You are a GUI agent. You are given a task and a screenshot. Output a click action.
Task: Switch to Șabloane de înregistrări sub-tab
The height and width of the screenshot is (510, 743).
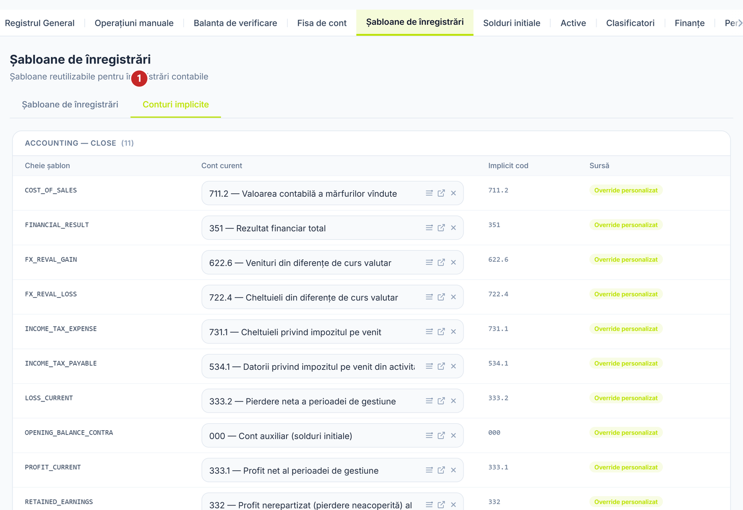pyautogui.click(x=70, y=105)
